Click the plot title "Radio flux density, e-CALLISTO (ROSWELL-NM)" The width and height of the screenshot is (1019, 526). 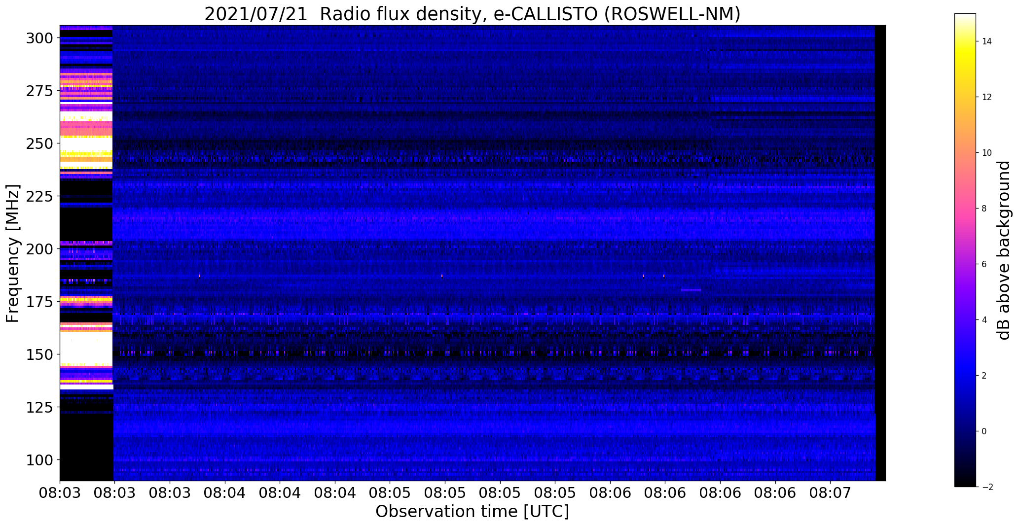coord(530,14)
